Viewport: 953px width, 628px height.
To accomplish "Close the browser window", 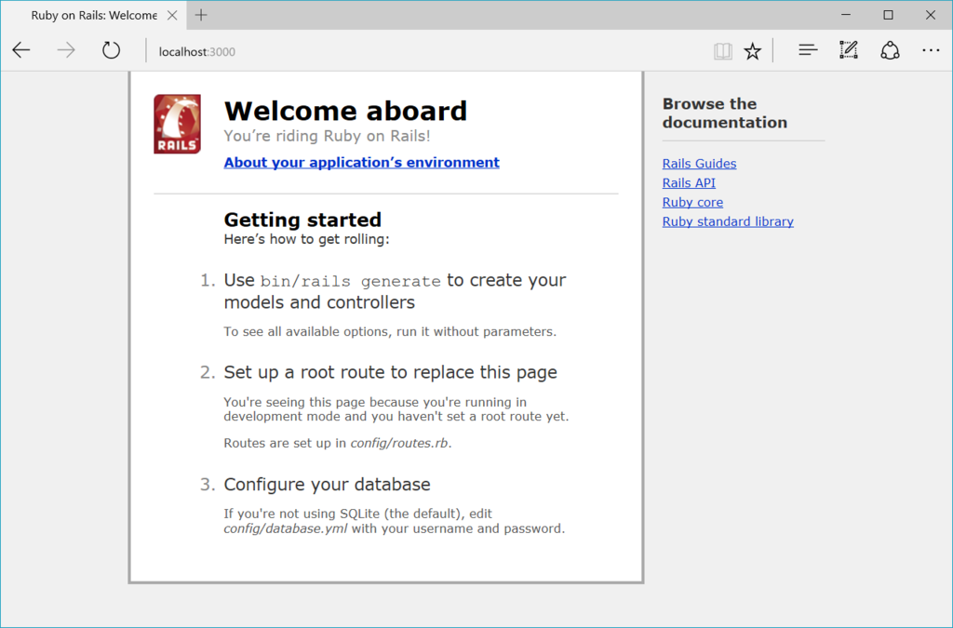I will click(x=931, y=15).
